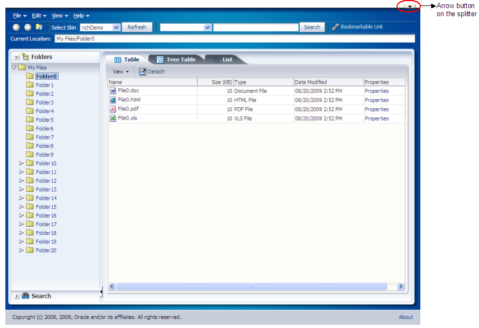Select the File0.xls spreadsheet icon
The width and height of the screenshot is (479, 328).
(113, 118)
